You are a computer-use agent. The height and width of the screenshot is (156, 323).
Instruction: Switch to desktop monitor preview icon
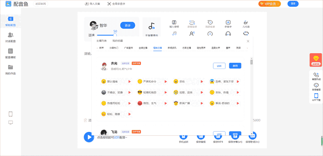(11, 123)
